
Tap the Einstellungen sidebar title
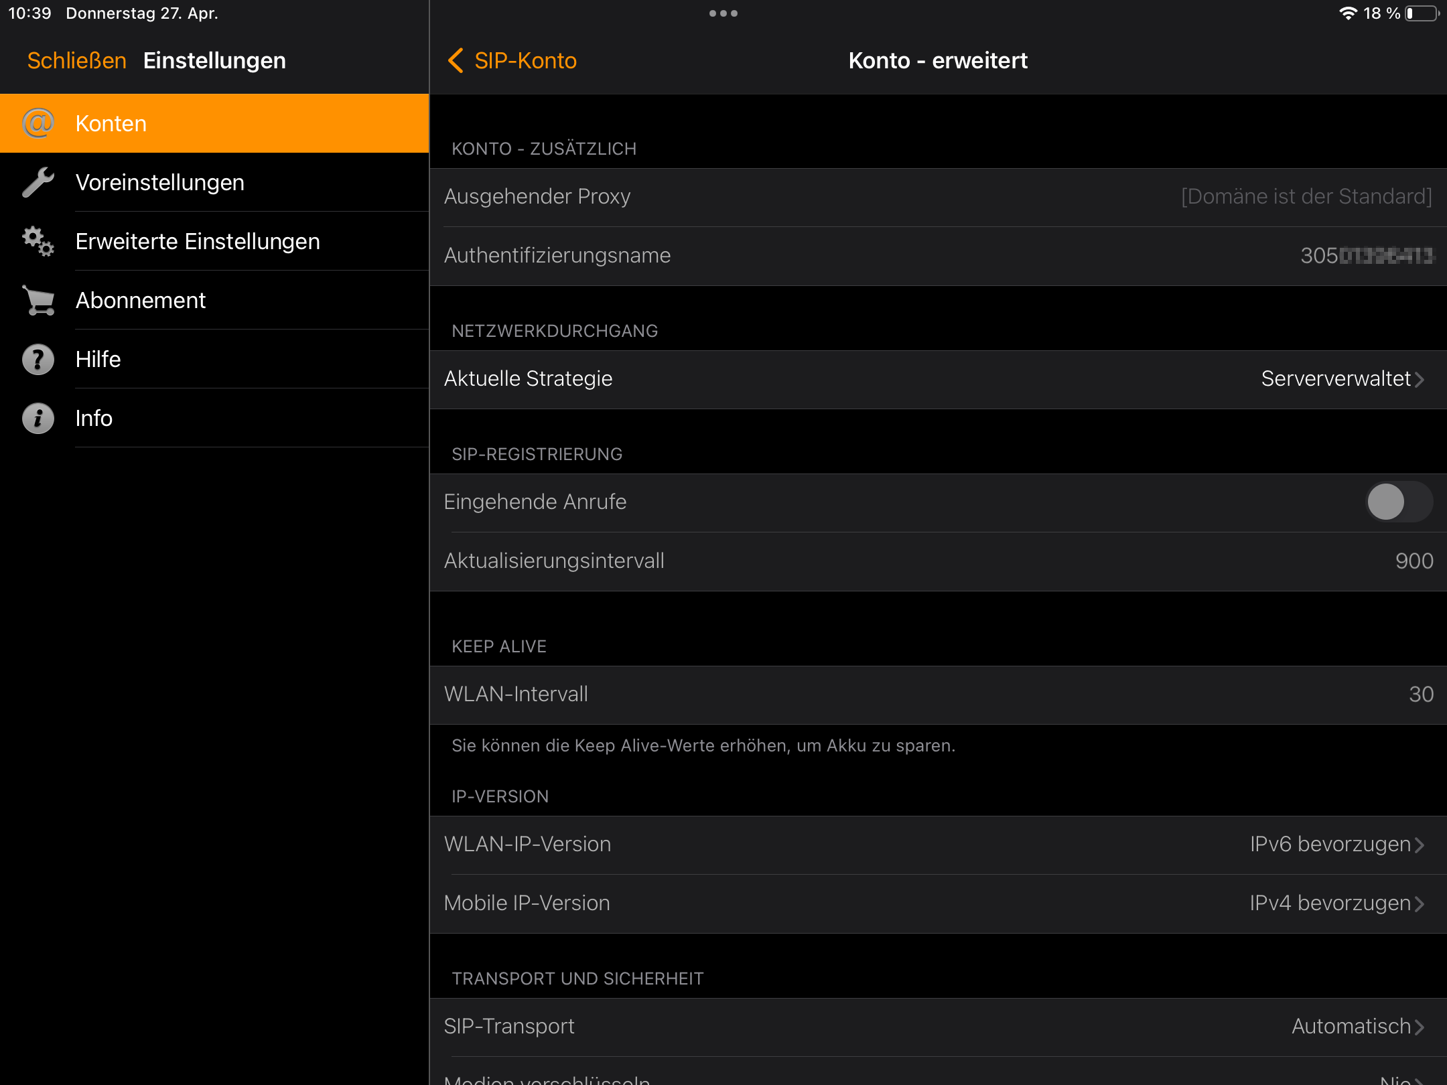point(214,60)
